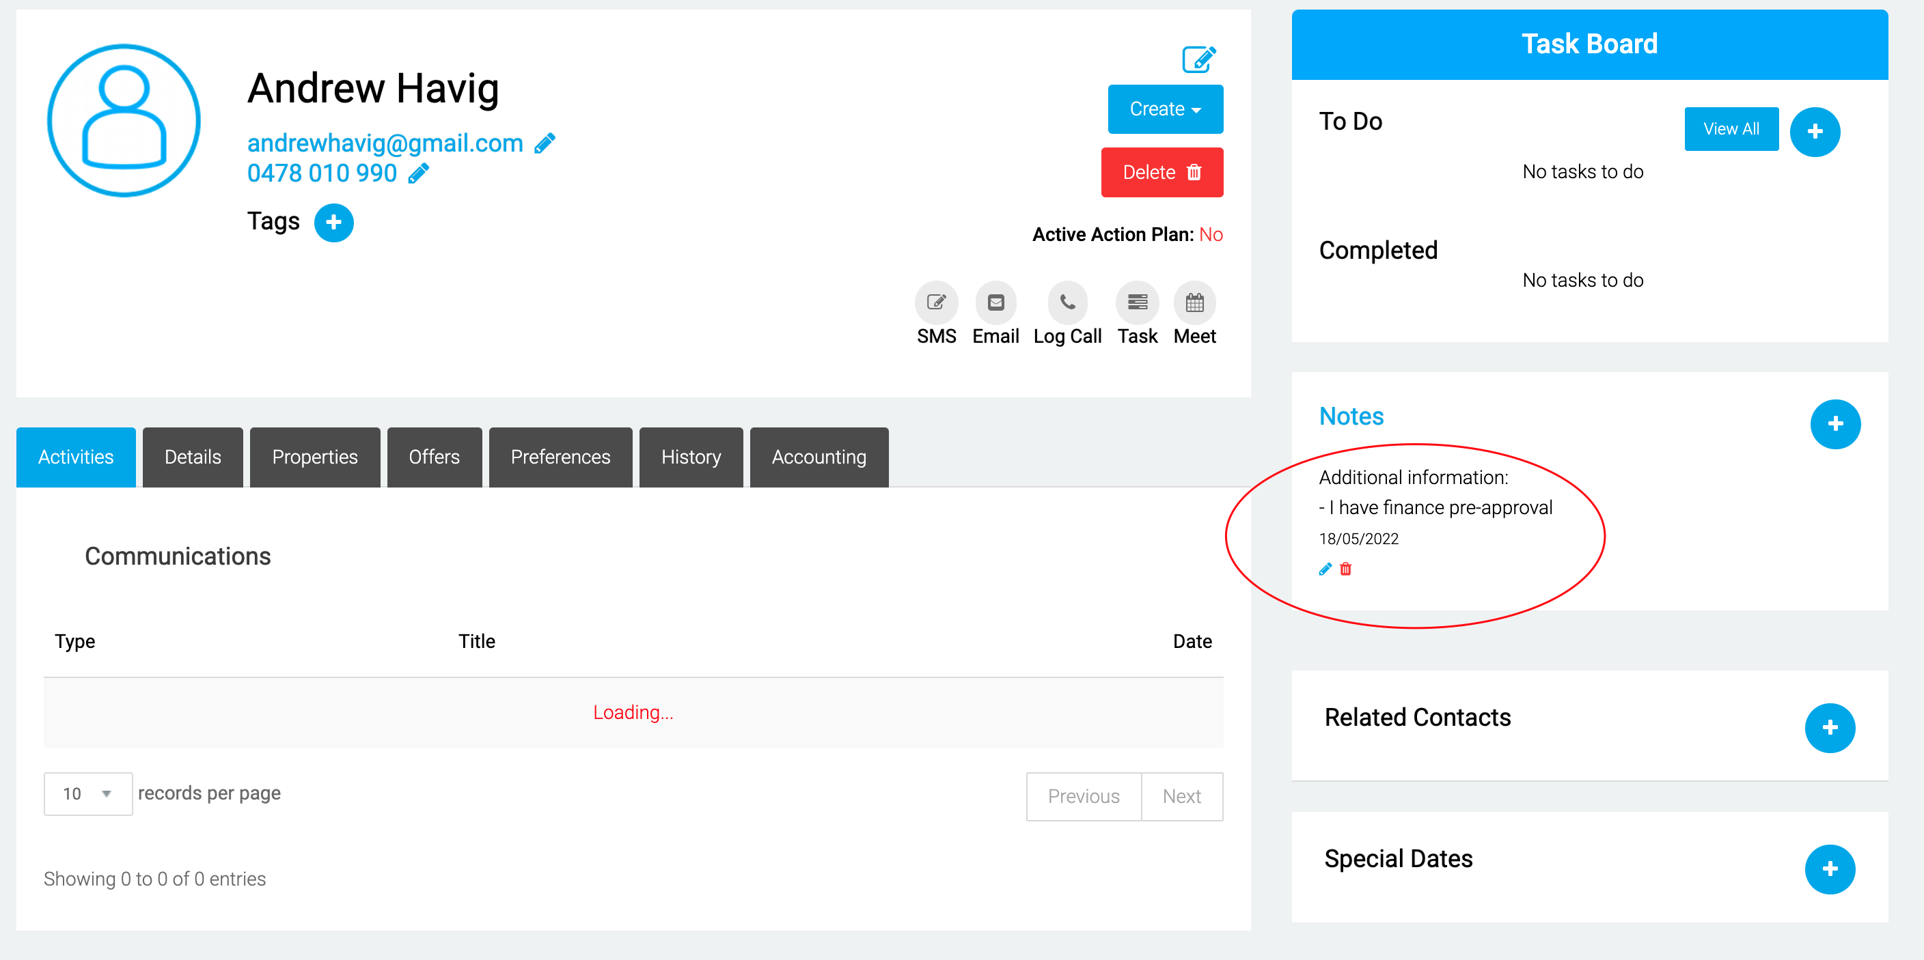The height and width of the screenshot is (960, 1924).
Task: Add a To Do task with plus
Action: [x=1814, y=131]
